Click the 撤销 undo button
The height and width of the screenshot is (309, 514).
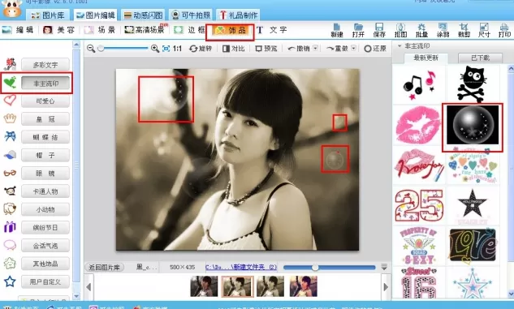pos(299,49)
